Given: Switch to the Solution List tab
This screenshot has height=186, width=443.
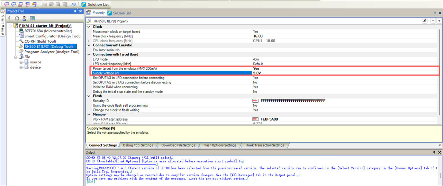Looking at the screenshot, I should click(119, 13).
